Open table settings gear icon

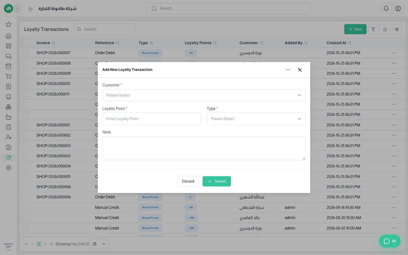click(397, 29)
